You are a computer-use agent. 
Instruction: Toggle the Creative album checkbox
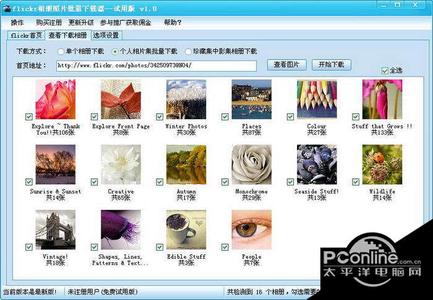(x=94, y=182)
